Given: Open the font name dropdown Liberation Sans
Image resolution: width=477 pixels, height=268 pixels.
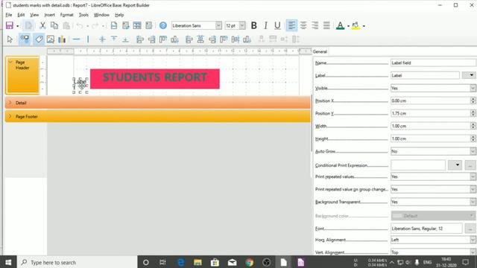Looking at the screenshot, I should pyautogui.click(x=218, y=25).
